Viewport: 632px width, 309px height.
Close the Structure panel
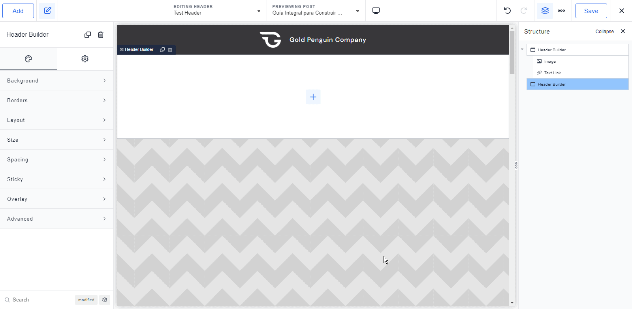point(623,31)
